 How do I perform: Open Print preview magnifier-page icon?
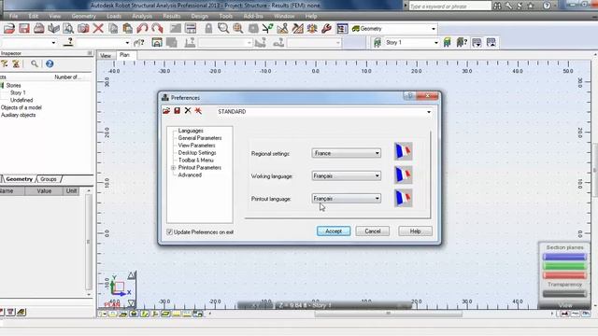tap(68, 28)
